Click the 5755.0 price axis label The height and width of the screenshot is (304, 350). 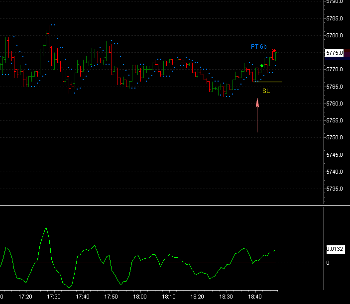click(335, 120)
